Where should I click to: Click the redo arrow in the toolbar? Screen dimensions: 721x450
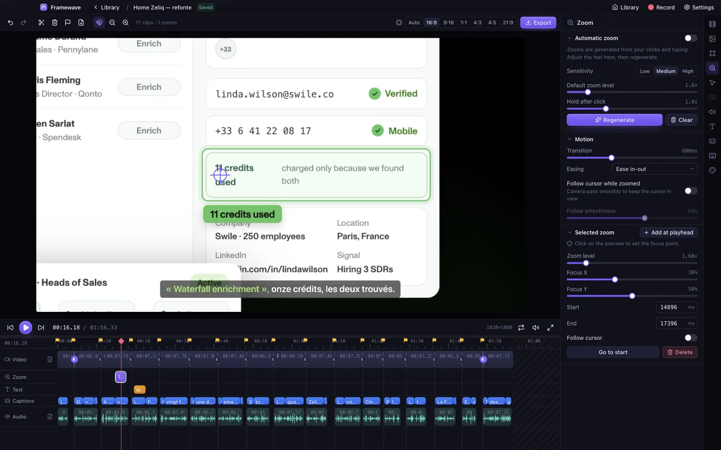pos(23,22)
